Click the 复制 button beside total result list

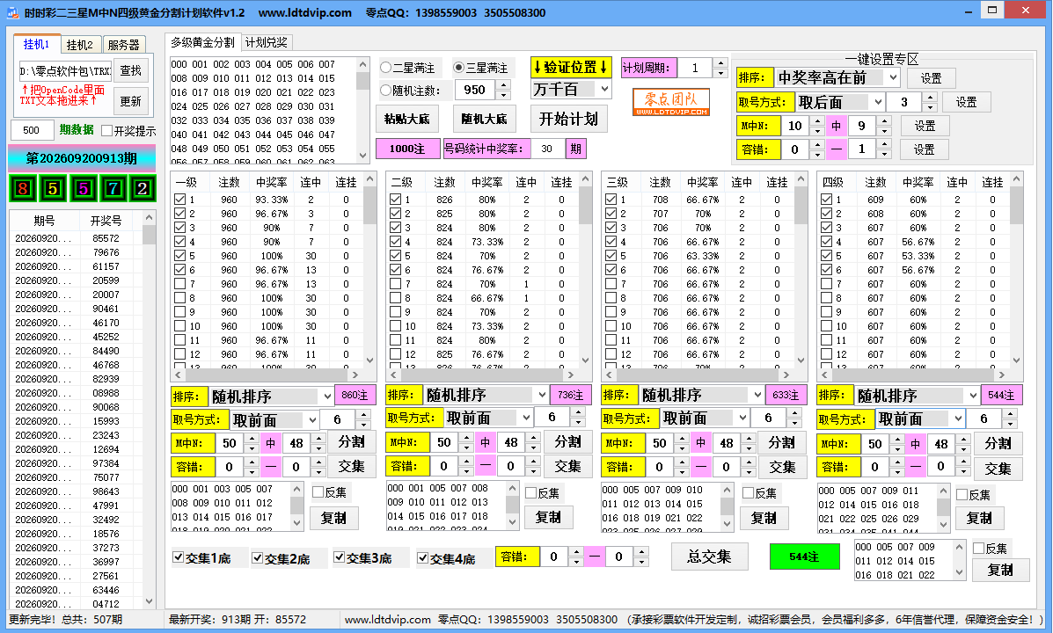click(x=1000, y=570)
